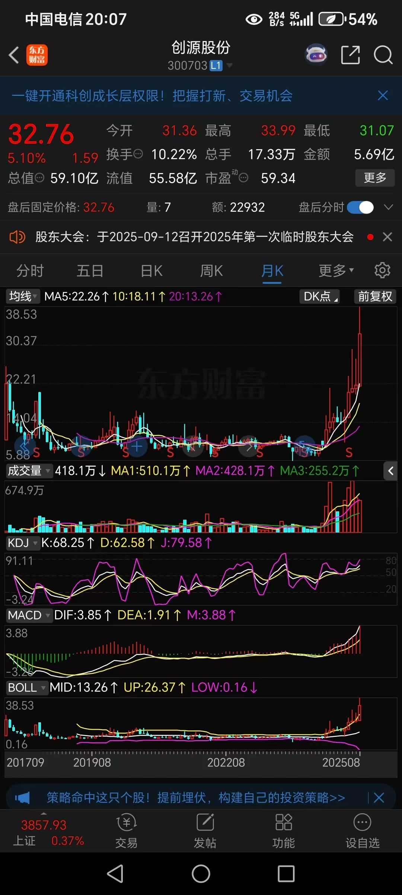The width and height of the screenshot is (402, 895).
Task: Open the 策略命中这只个股 strategy link
Action: 195,798
